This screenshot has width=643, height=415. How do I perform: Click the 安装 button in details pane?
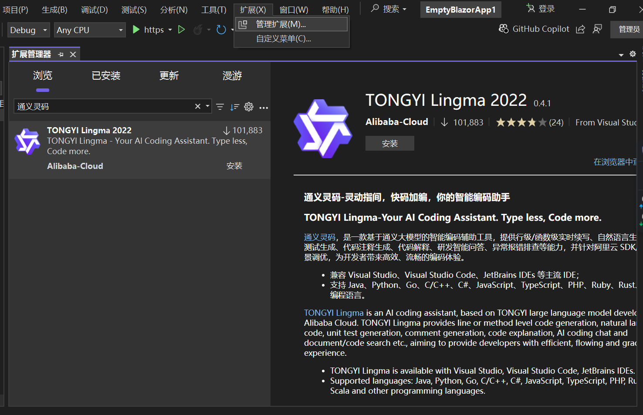[x=390, y=144]
